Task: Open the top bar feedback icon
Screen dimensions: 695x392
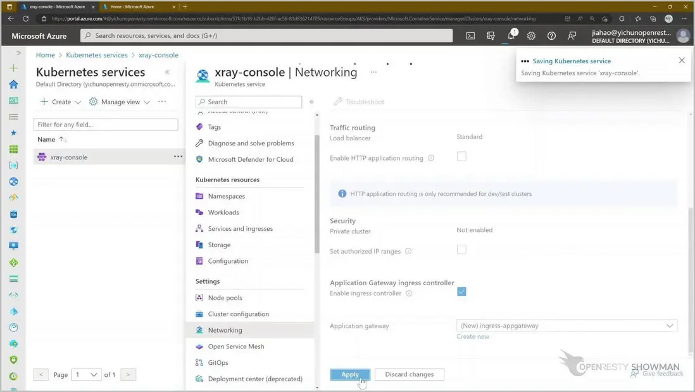Action: click(x=572, y=36)
